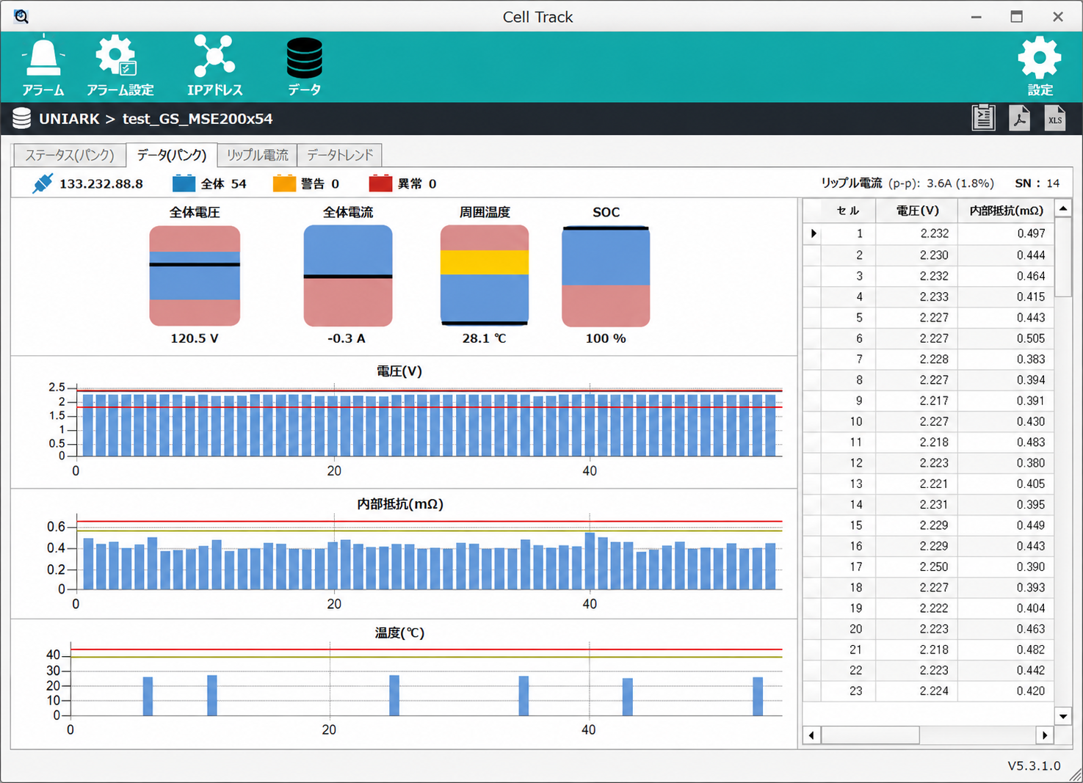Click the 電圧(V) chart title
The width and height of the screenshot is (1083, 783).
pos(399,371)
